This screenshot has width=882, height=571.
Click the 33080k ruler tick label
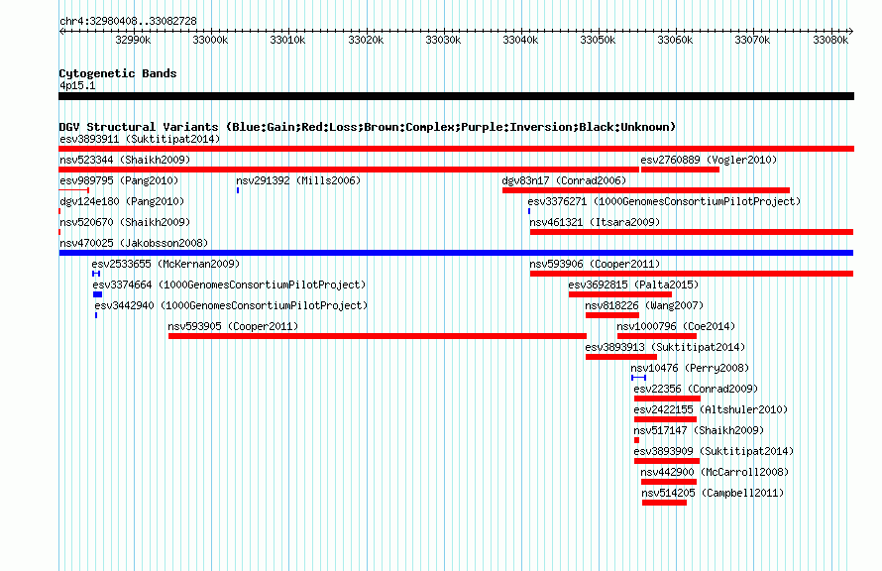pyautogui.click(x=830, y=40)
